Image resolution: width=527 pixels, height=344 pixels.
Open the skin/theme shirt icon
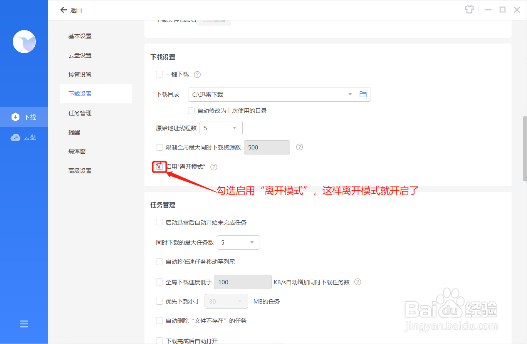click(x=469, y=9)
